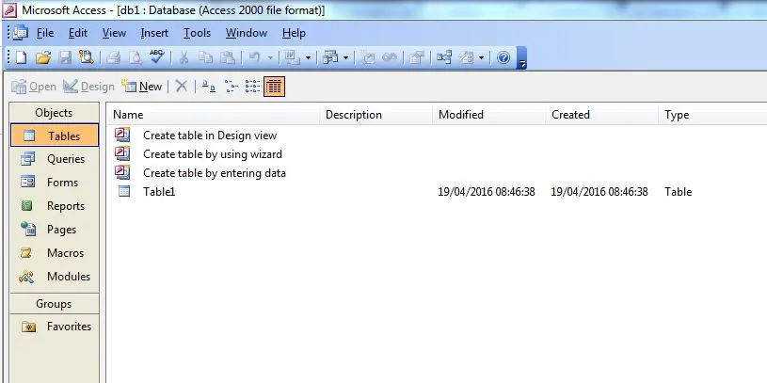The width and height of the screenshot is (767, 383).
Task: Select 'Create table in Design view'
Action: tap(196, 135)
